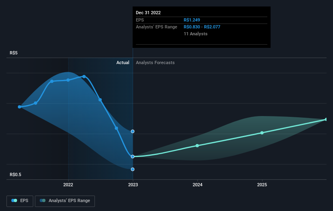Toggle the Analysts' EPS Range legend
The image size is (333, 211).
click(65, 201)
